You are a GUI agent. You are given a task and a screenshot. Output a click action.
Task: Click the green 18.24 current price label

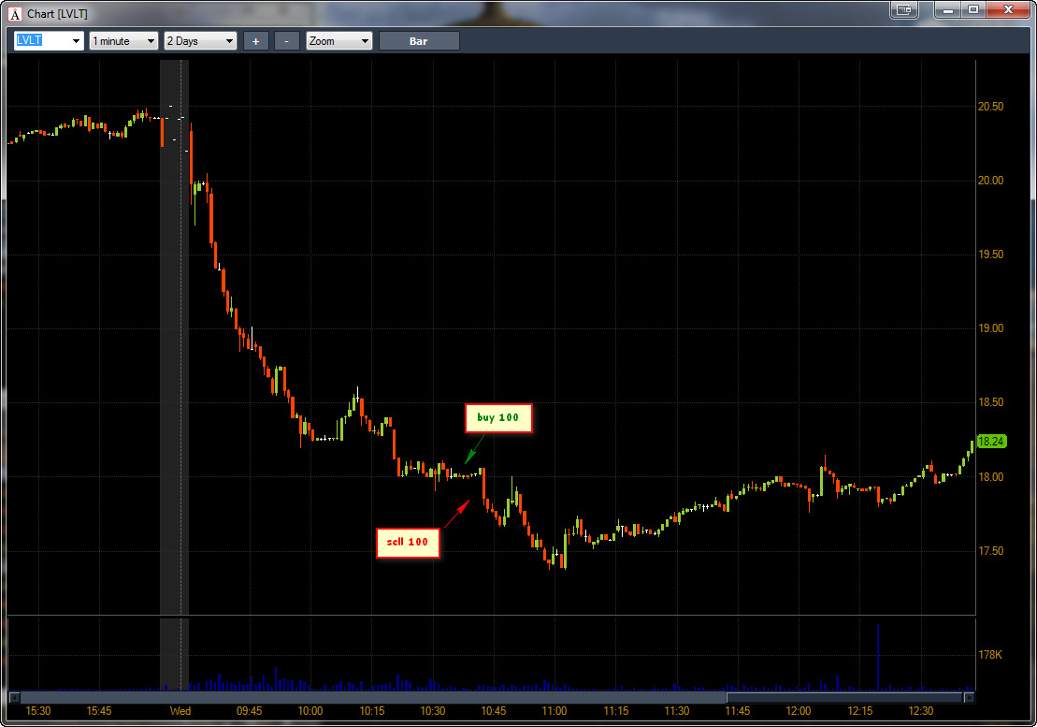tap(990, 442)
